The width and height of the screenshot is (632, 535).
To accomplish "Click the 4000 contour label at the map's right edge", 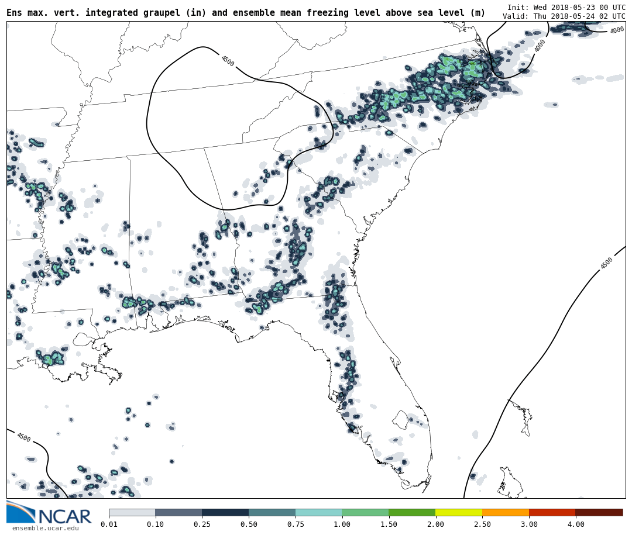I will click(617, 30).
